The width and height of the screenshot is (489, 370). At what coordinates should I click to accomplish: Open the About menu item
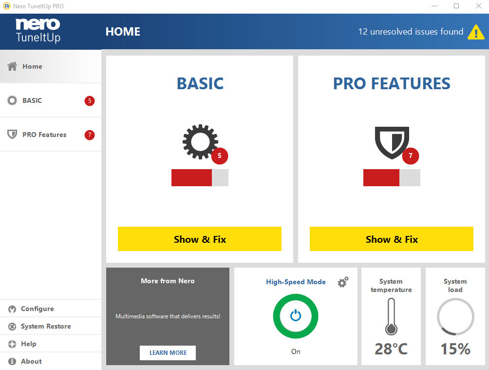(51, 361)
